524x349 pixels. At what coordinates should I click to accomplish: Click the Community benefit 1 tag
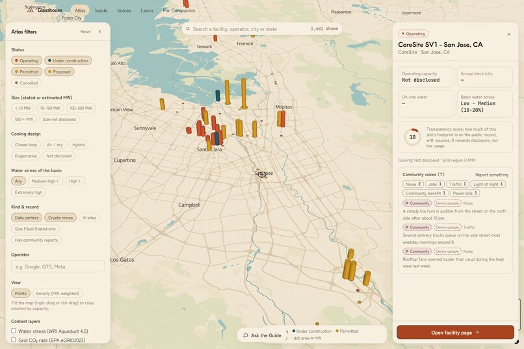coord(425,193)
